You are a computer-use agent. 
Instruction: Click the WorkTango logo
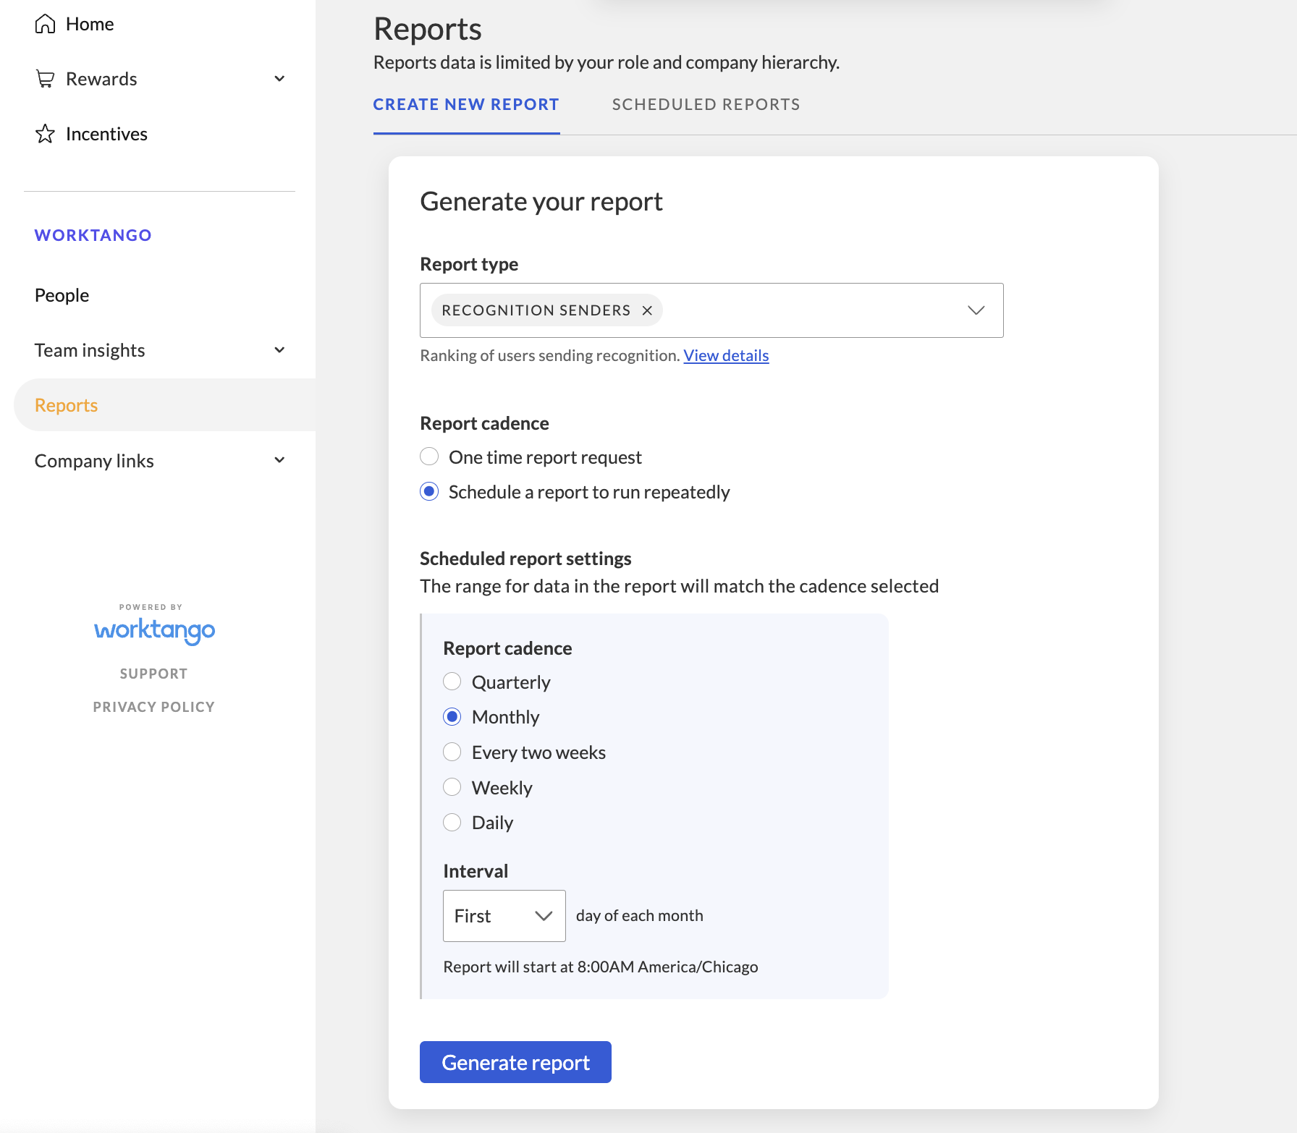[x=154, y=630]
